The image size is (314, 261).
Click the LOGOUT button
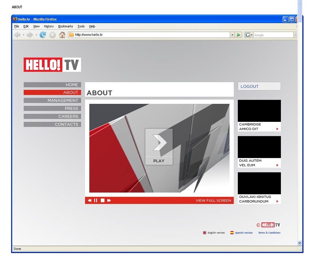(x=259, y=86)
